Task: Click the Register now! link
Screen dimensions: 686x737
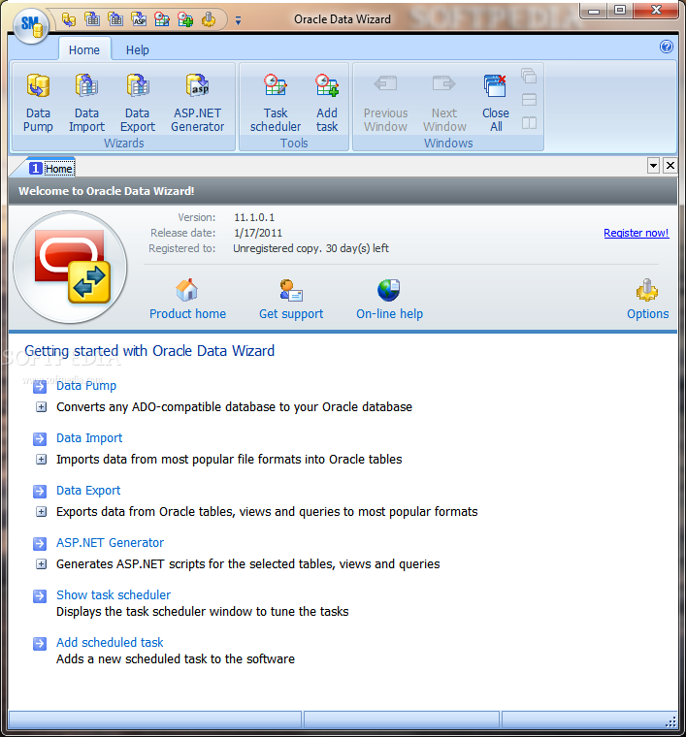Action: click(x=636, y=233)
